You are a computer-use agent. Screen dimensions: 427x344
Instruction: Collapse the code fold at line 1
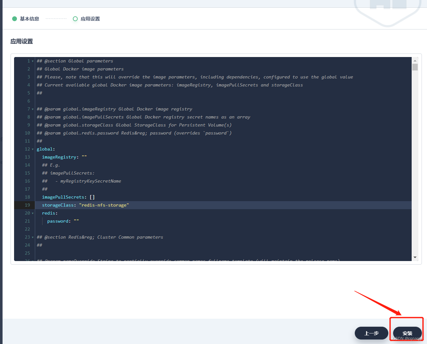[33, 61]
